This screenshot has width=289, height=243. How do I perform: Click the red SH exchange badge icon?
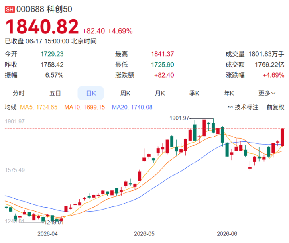tap(10, 9)
